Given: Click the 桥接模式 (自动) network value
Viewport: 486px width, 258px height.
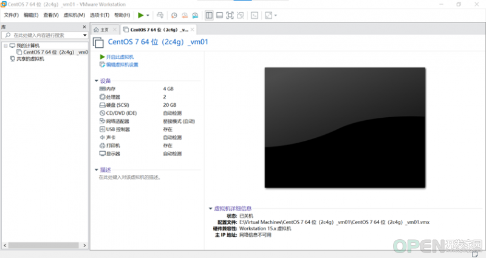Looking at the screenshot, I should click(179, 121).
